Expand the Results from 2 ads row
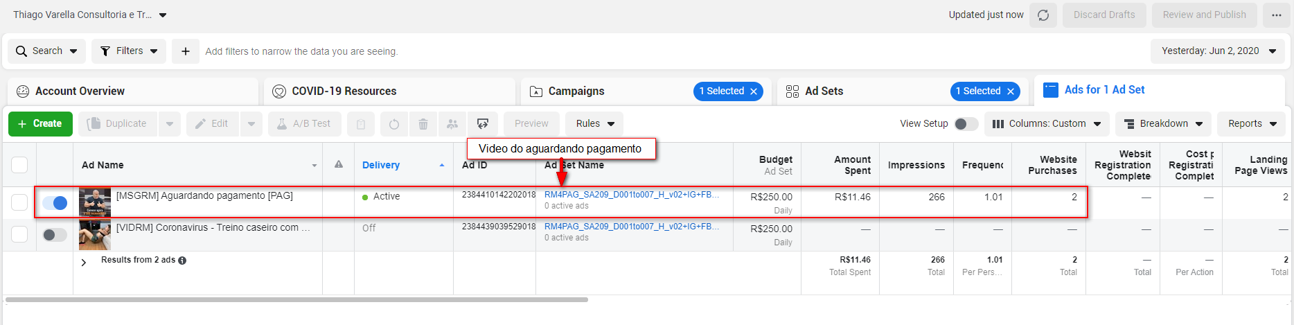This screenshot has height=325, width=1294. pyautogui.click(x=84, y=263)
